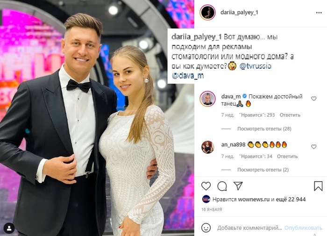Like the post with the heart icon
The width and height of the screenshot is (327, 236).
[x=206, y=186]
